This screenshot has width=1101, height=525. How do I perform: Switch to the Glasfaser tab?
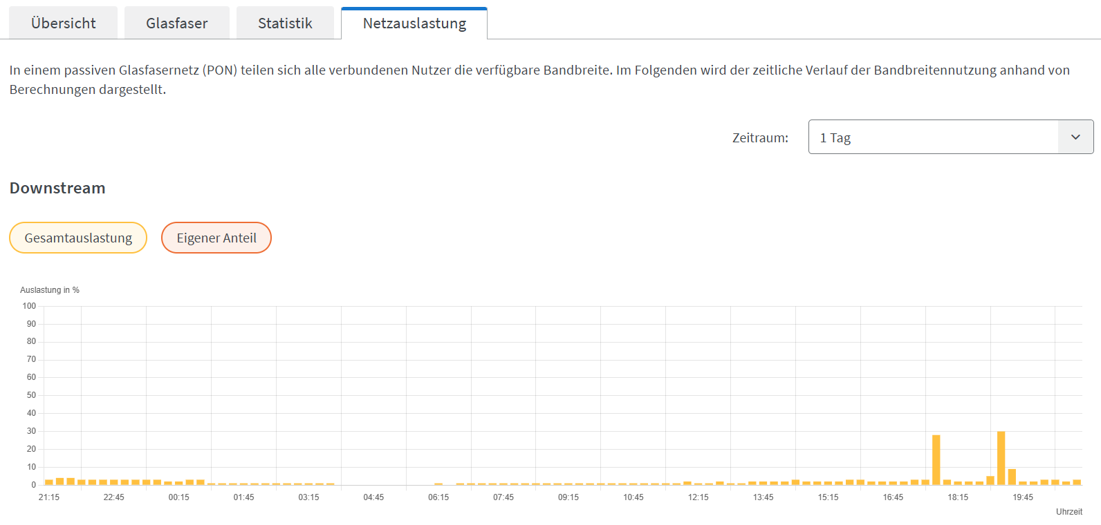pos(177,23)
